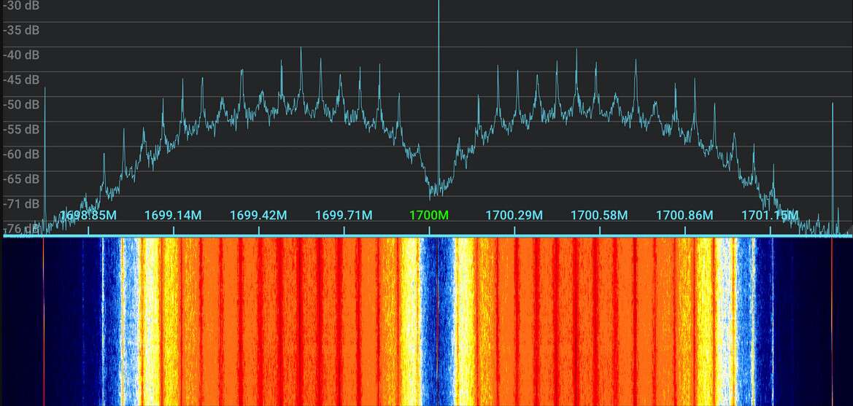Select the 1700.86M frequency label
This screenshot has width=853, height=406.
[684, 215]
